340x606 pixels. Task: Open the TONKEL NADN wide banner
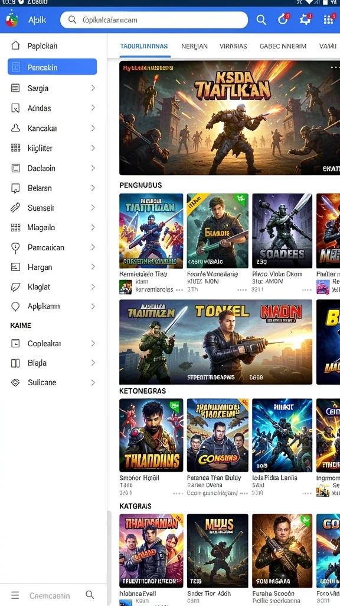[x=216, y=342]
